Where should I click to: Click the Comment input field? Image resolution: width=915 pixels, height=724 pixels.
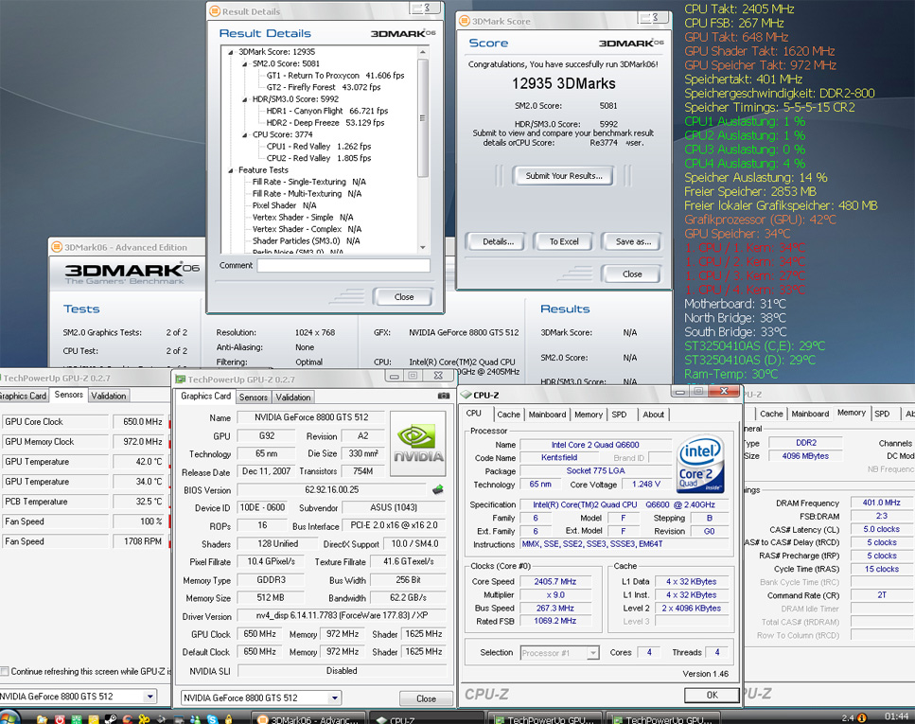coord(343,265)
